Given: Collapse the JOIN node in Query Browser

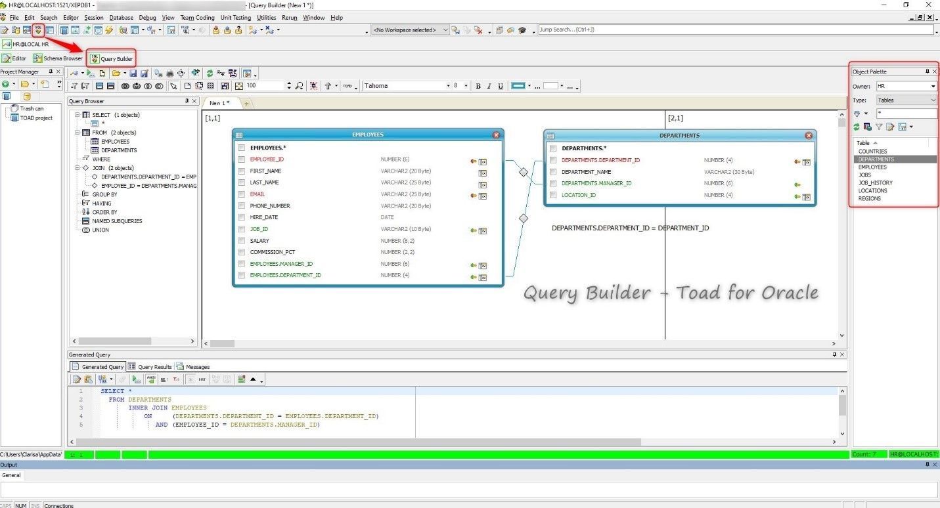Looking at the screenshot, I should pyautogui.click(x=77, y=168).
